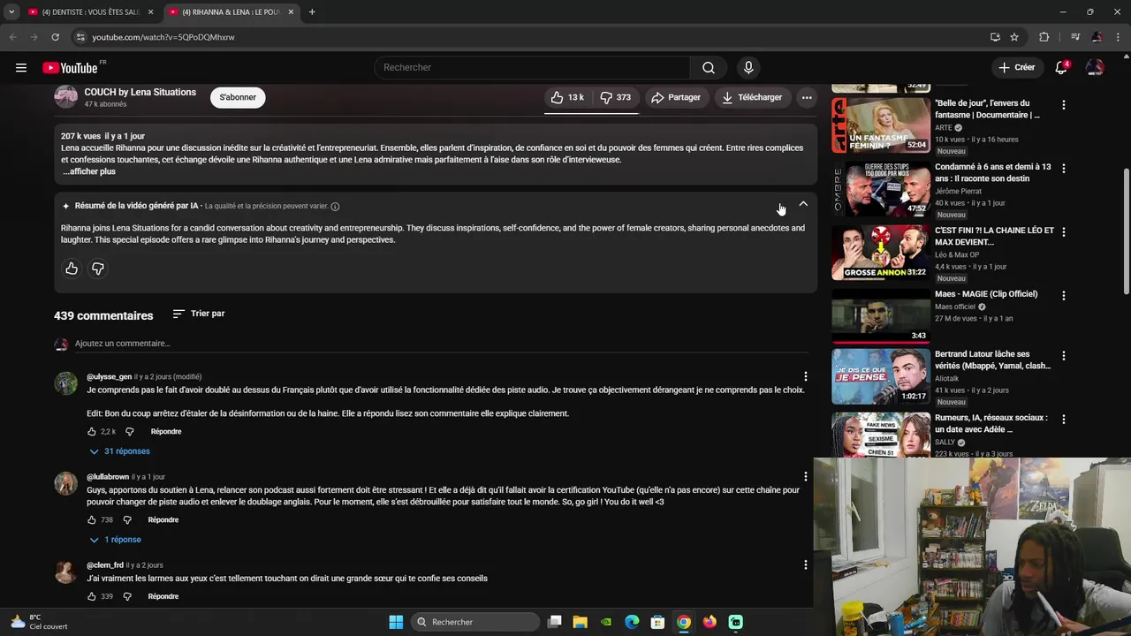This screenshot has width=1131, height=636.
Task: Like @lullabrown's comment
Action: click(x=92, y=520)
